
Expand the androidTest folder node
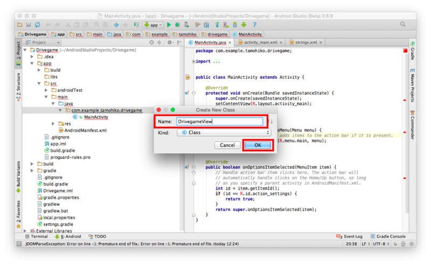(46, 90)
